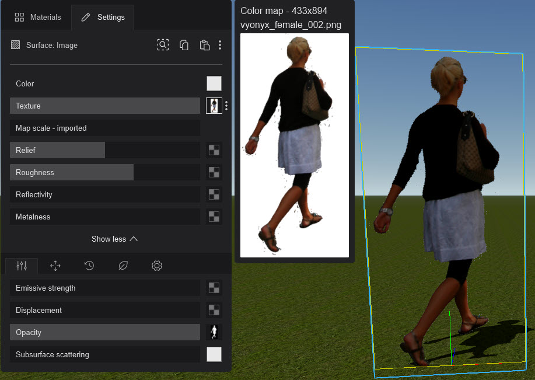The width and height of the screenshot is (535, 380).
Task: Select the leaf foliage tab icon
Action: 123,266
